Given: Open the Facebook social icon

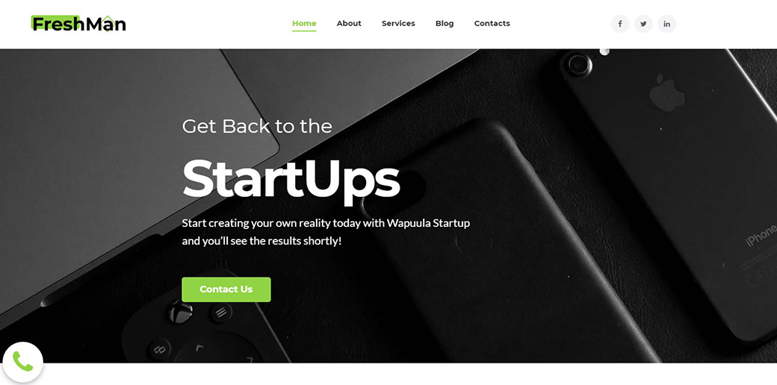Looking at the screenshot, I should click(620, 24).
